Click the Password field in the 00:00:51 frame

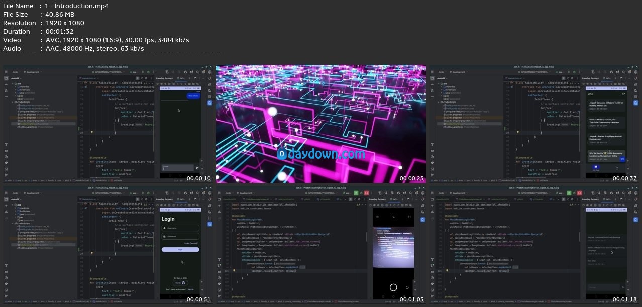[x=180, y=236]
